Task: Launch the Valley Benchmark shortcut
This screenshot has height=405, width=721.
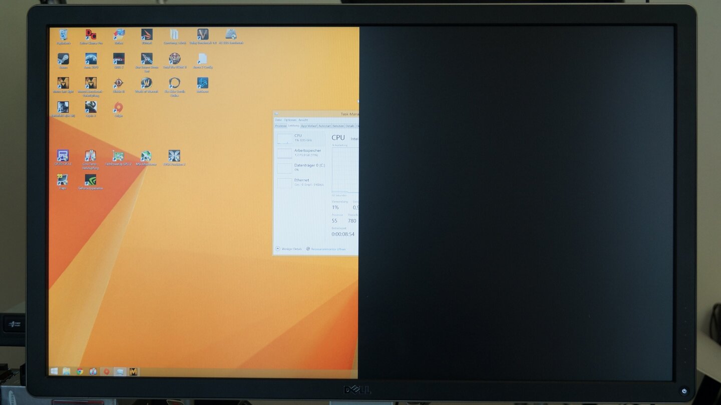Action: click(x=203, y=36)
